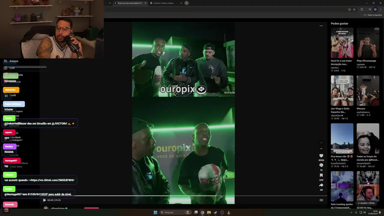
Task: Open the lucasfloresta02 author link
Action: click(338, 163)
